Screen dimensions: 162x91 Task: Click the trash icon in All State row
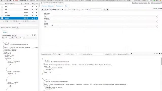coord(33,15)
